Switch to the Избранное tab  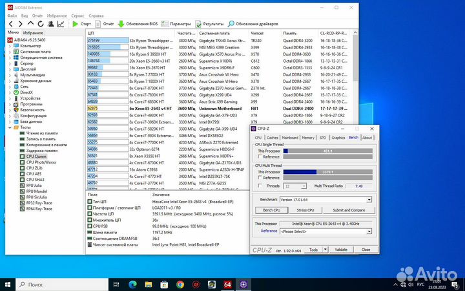point(33,33)
